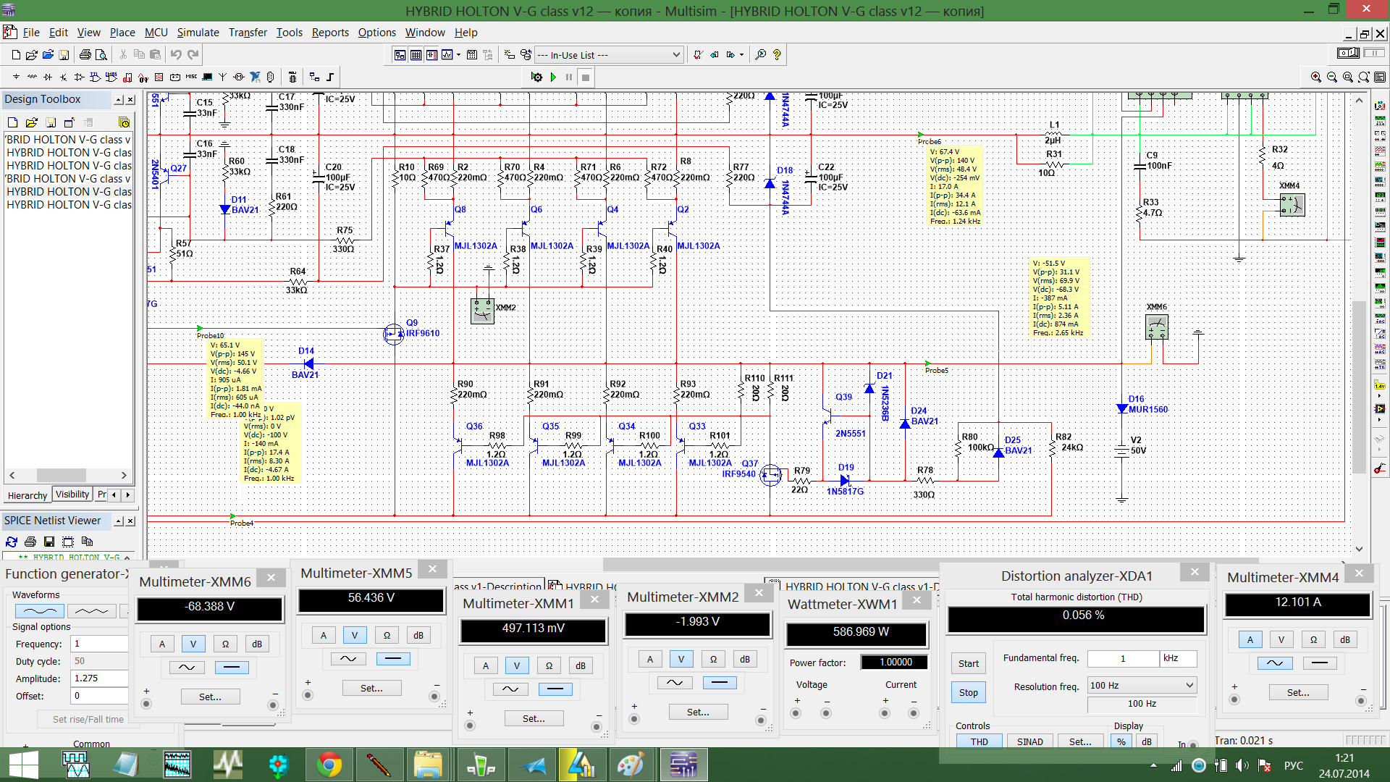Place a resistor basic component
The image size is (1390, 782).
coord(32,77)
